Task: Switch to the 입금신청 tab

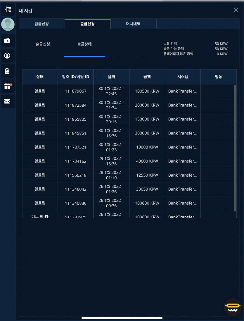Action: (x=42, y=24)
